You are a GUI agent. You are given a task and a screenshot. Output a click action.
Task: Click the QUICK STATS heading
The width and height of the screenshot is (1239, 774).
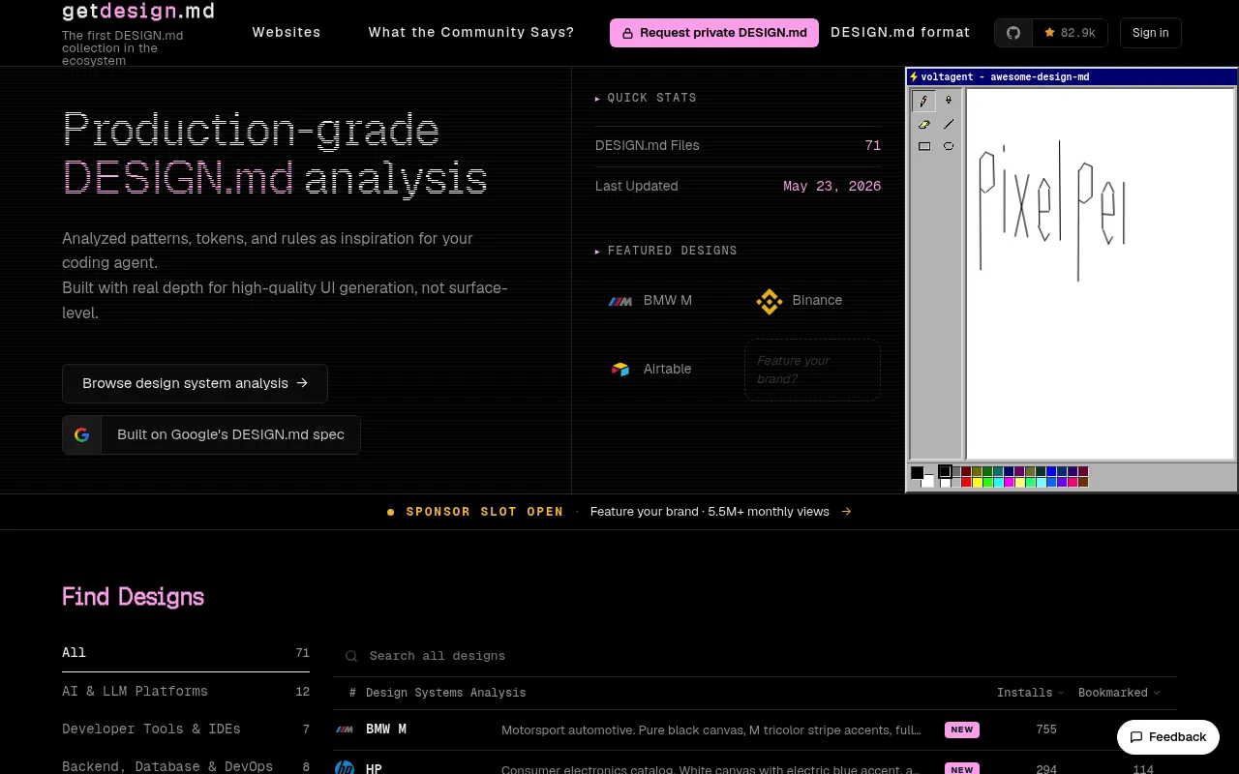pyautogui.click(x=652, y=98)
